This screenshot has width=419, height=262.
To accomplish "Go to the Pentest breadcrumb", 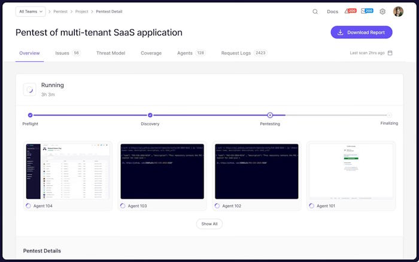I will click(60, 11).
